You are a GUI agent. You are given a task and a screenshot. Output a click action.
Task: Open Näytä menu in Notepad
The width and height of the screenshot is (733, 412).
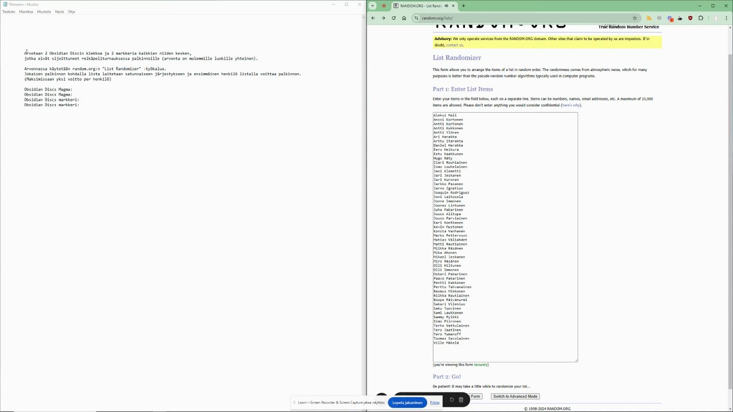(60, 11)
